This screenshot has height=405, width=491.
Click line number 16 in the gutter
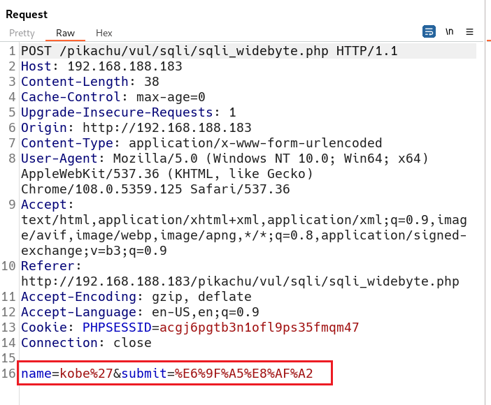pyautogui.click(x=8, y=374)
